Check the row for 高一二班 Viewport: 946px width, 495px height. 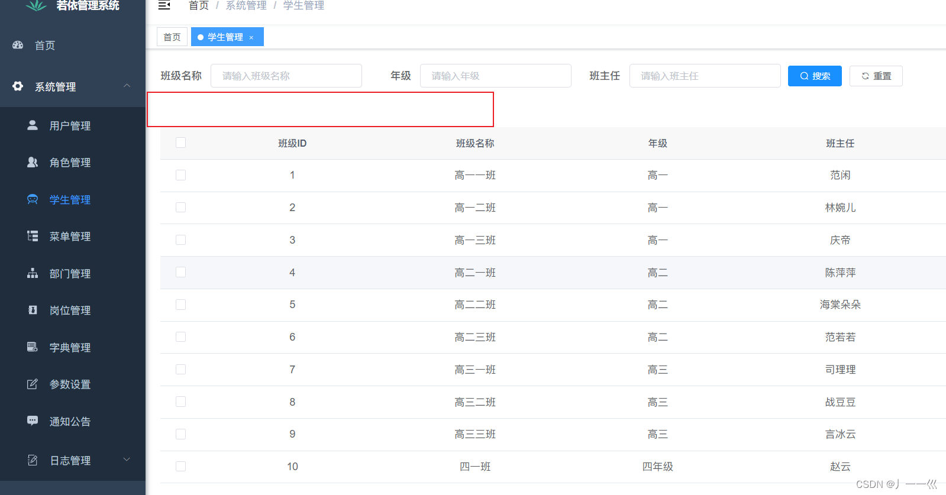(x=181, y=208)
